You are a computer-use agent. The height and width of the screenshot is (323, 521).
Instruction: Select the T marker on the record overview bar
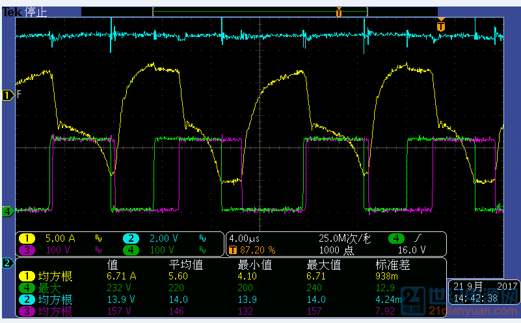(339, 12)
